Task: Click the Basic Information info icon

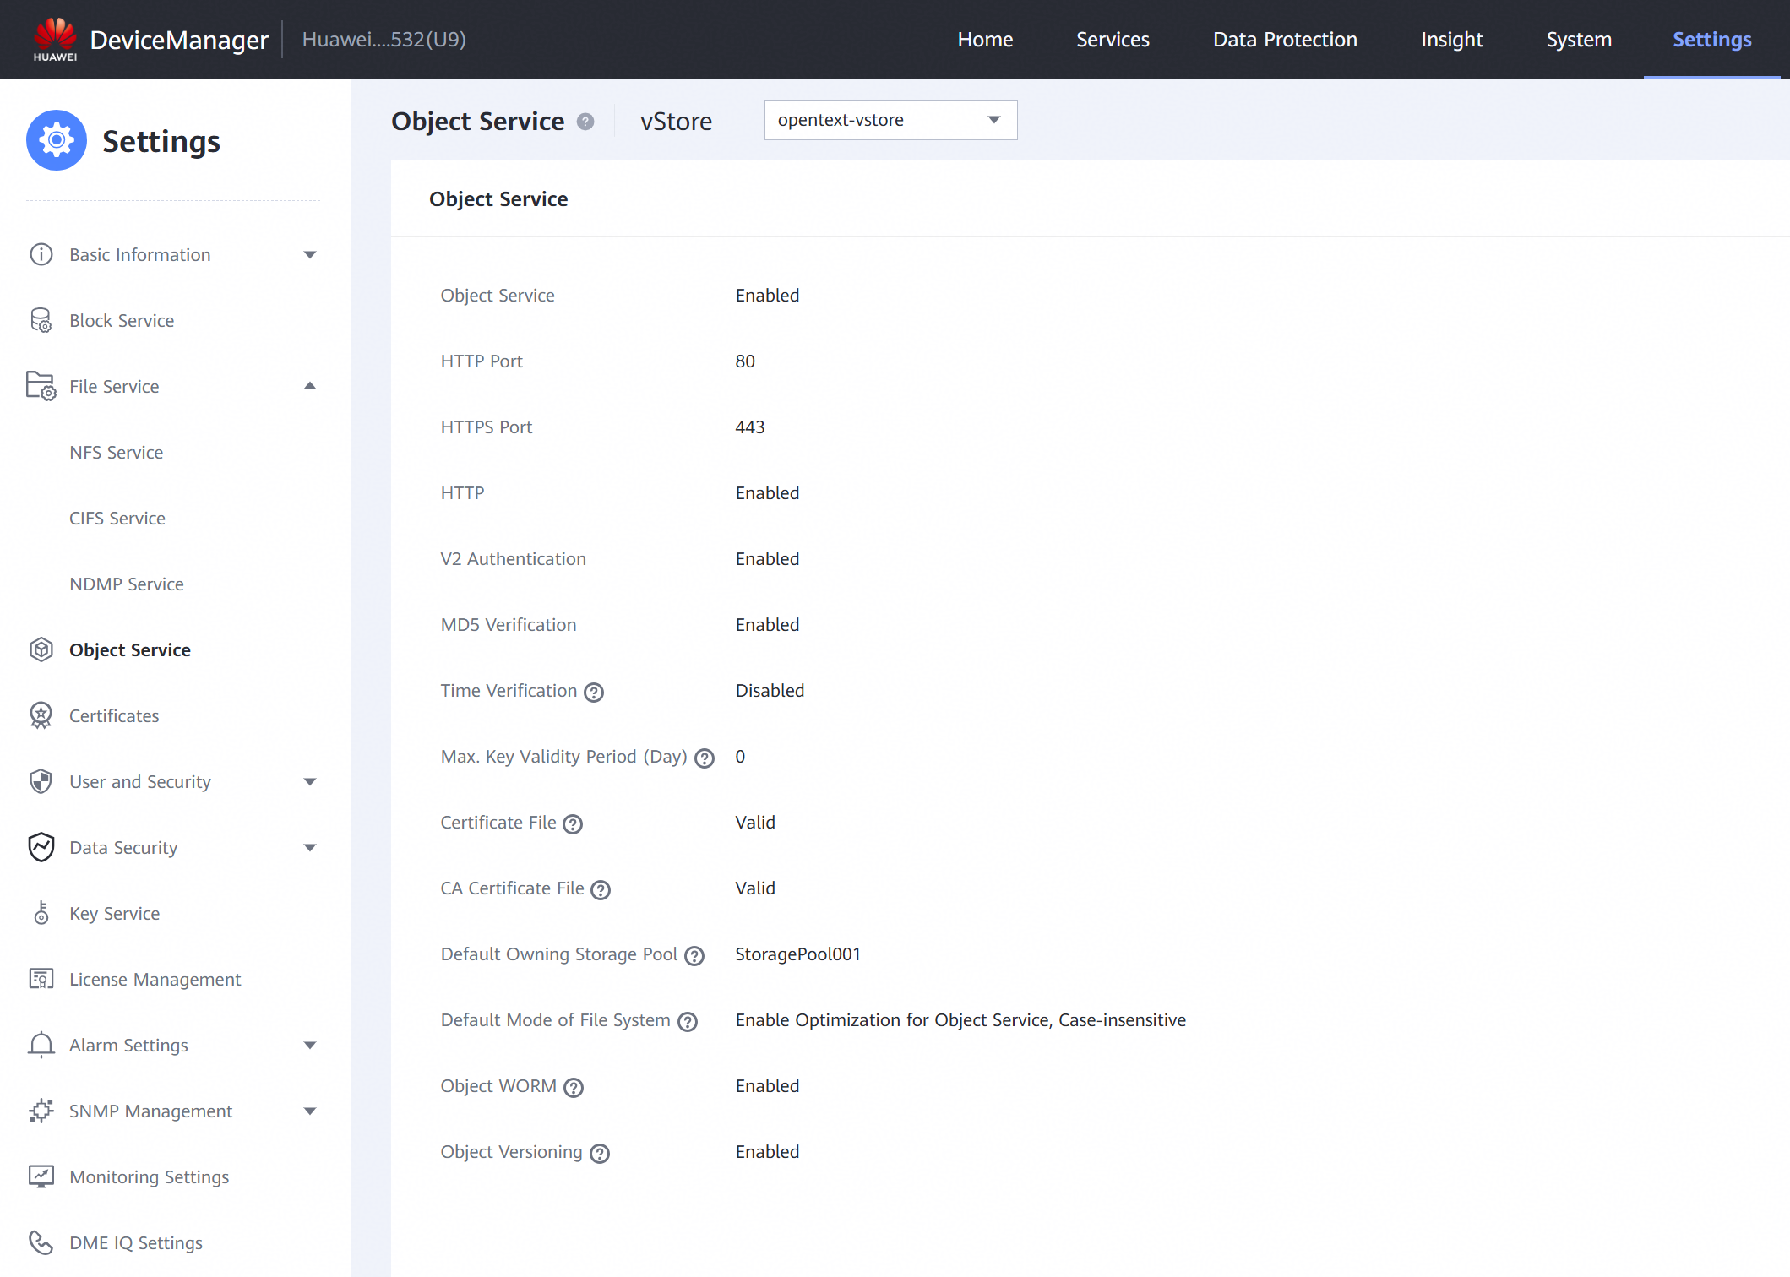Action: [41, 254]
